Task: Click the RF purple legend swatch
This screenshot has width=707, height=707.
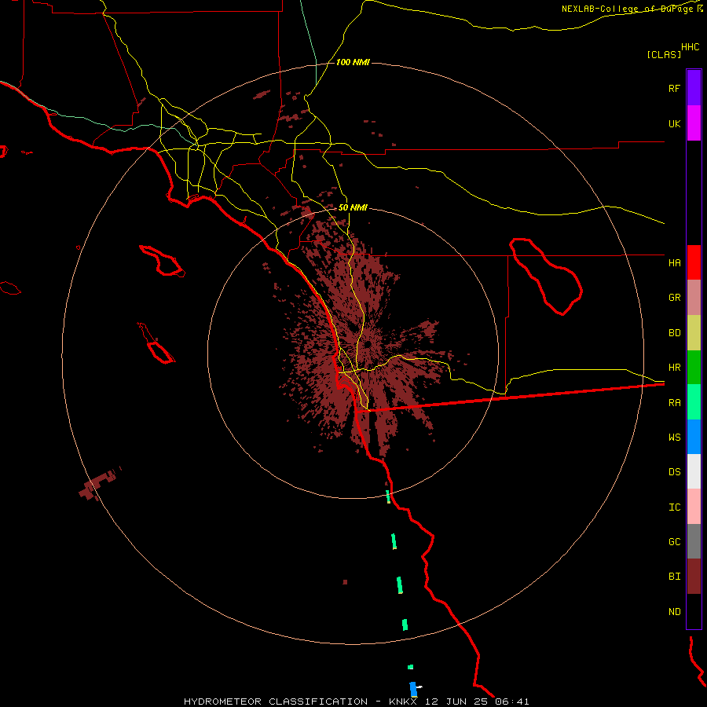Action: (694, 88)
